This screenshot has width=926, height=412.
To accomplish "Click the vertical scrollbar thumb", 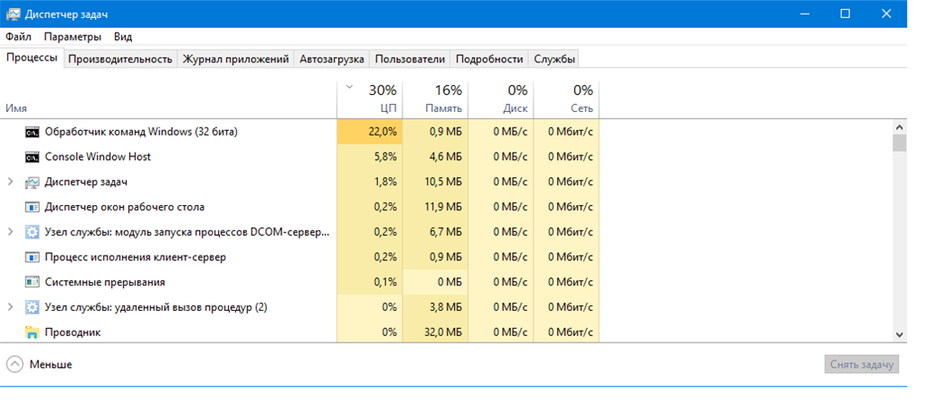I will 900,143.
